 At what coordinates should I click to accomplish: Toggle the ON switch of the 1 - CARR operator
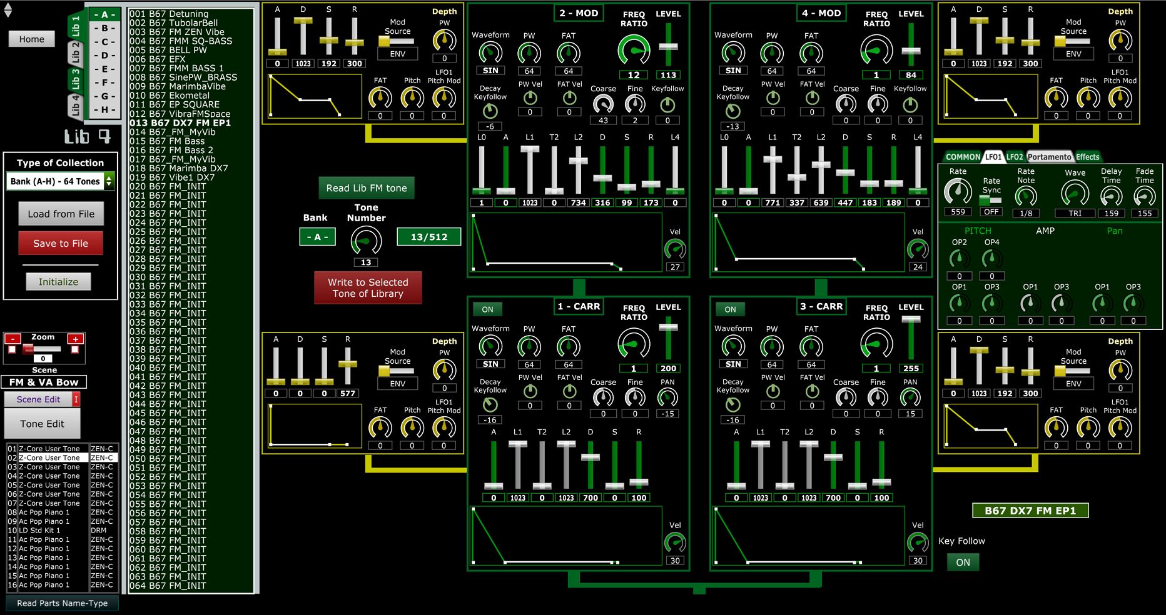click(487, 309)
